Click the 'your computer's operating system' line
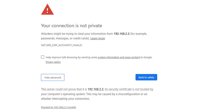 pyautogui.click(x=63, y=94)
